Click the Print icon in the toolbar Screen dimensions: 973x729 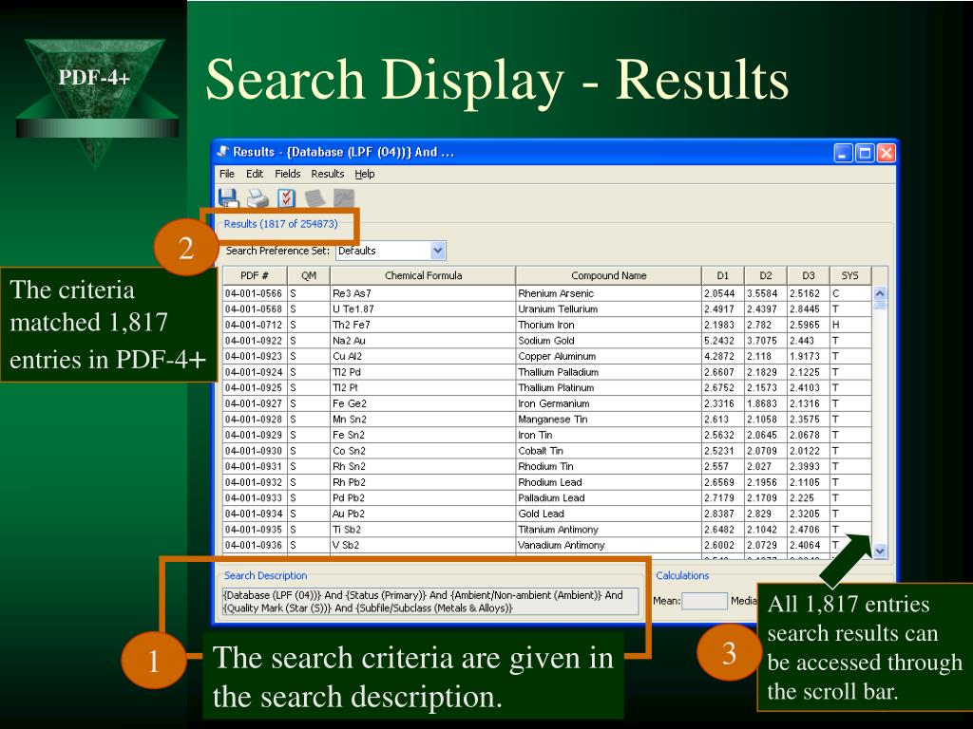(258, 198)
